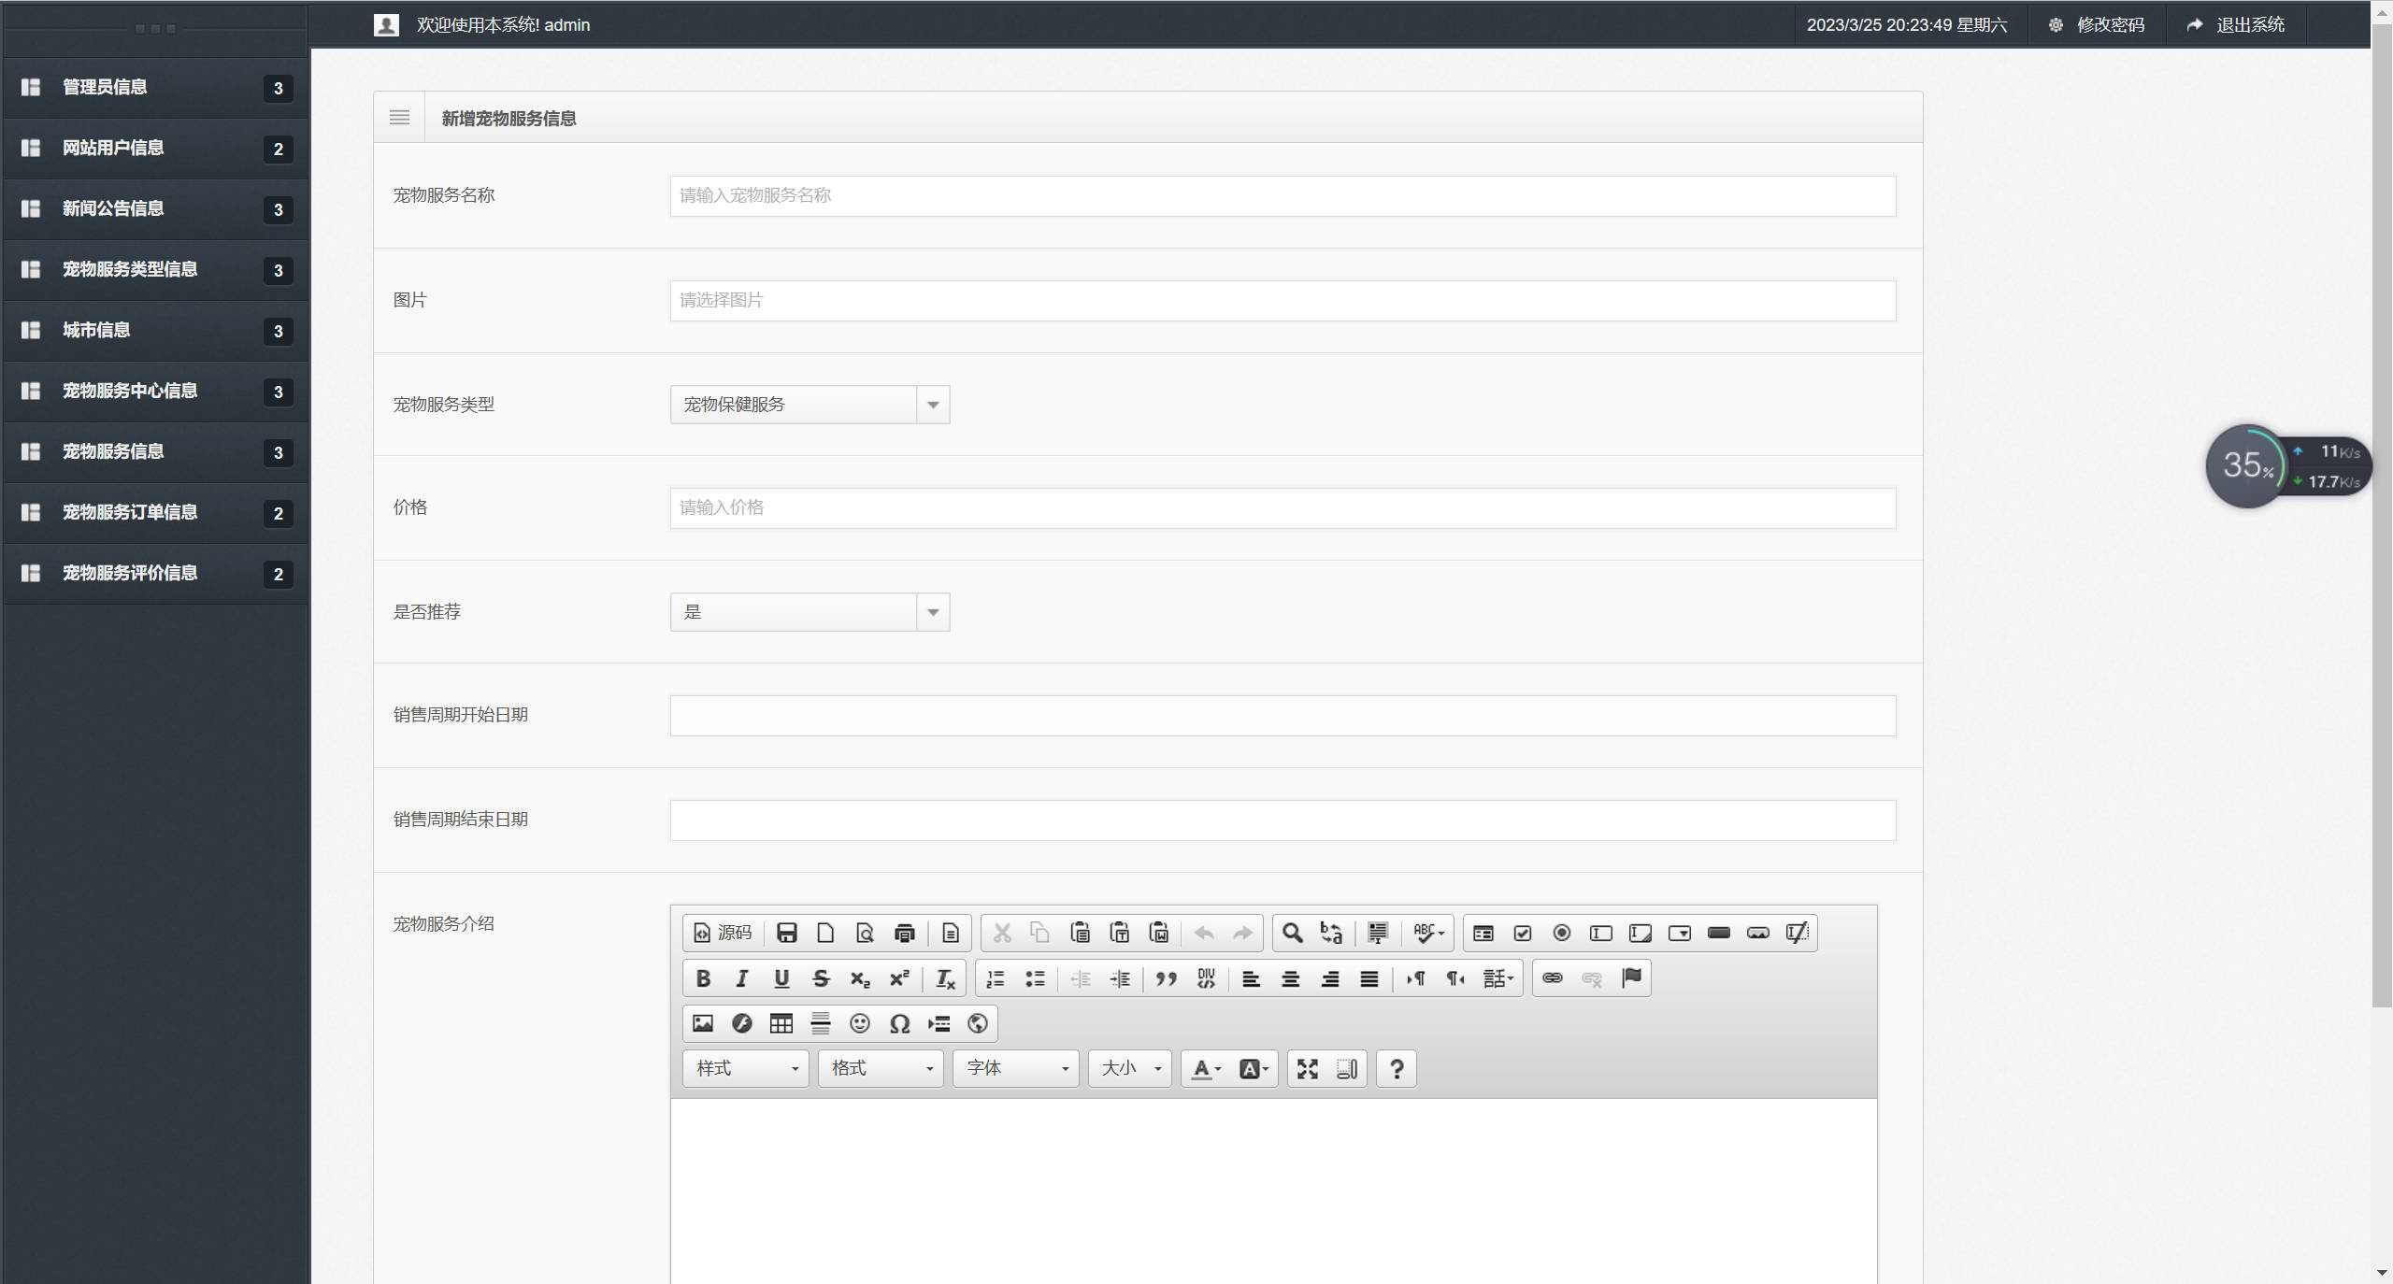Insert a checkbox form element
2393x1284 pixels.
(1523, 933)
